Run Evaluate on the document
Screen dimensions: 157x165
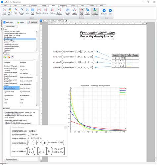click(104, 12)
